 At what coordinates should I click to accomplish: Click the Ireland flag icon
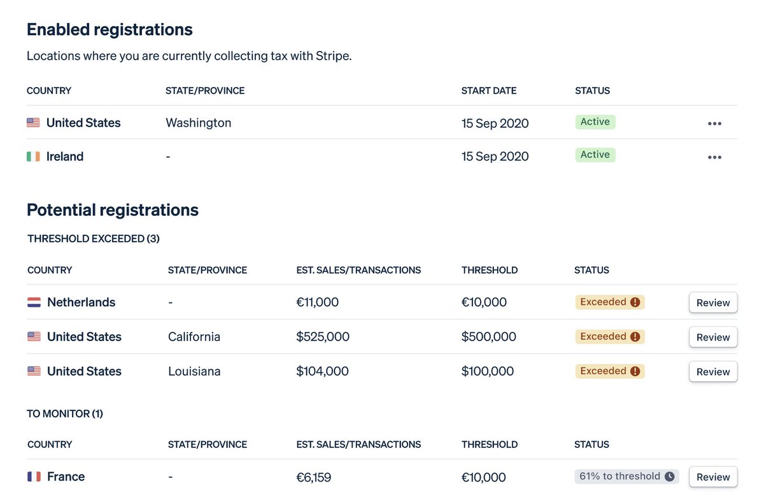[33, 157]
